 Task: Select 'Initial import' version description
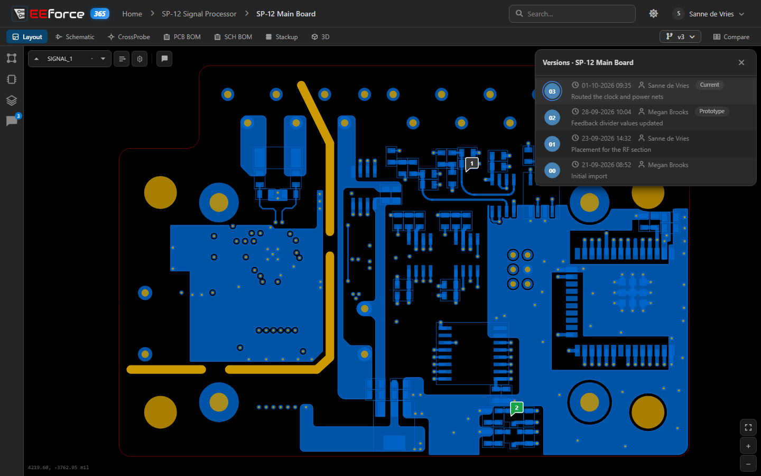(x=589, y=176)
